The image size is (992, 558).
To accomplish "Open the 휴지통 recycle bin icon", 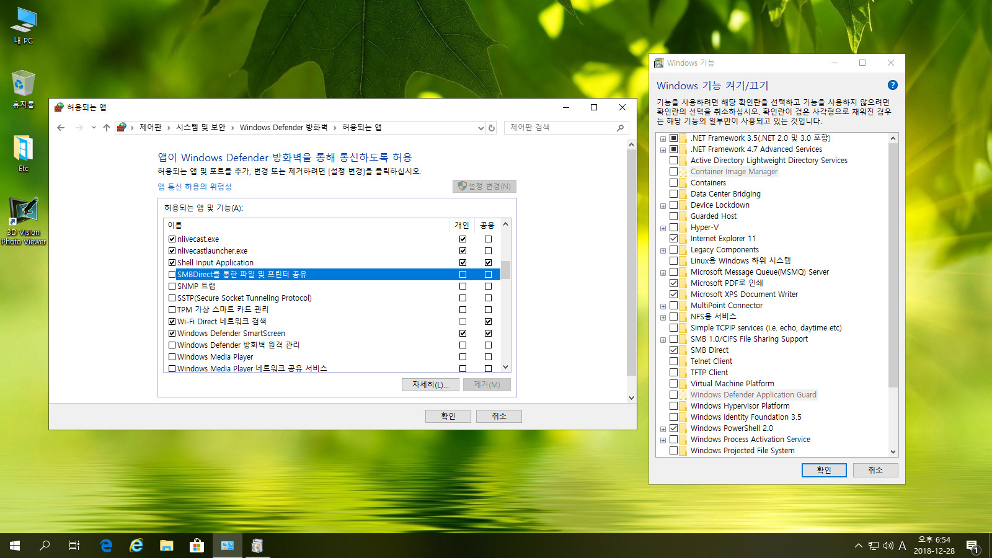I will [24, 89].
